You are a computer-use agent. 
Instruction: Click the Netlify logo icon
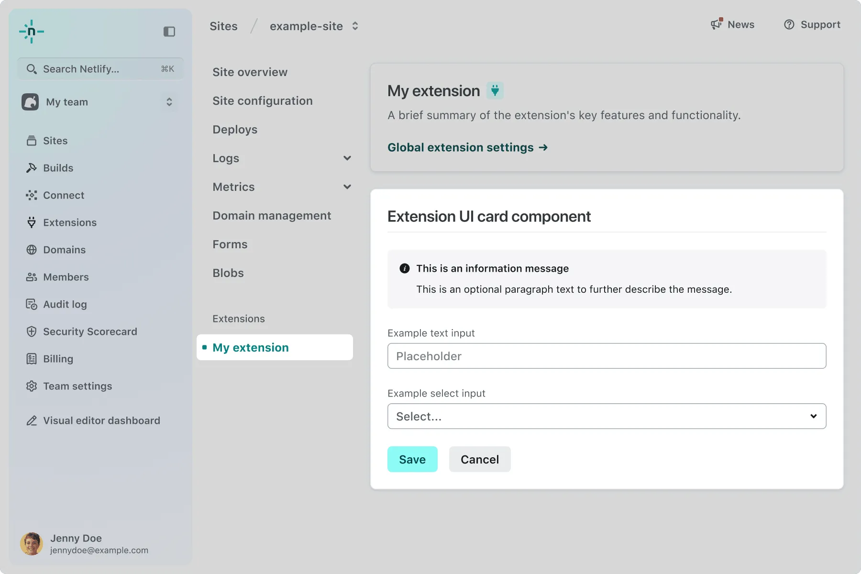[x=32, y=32]
